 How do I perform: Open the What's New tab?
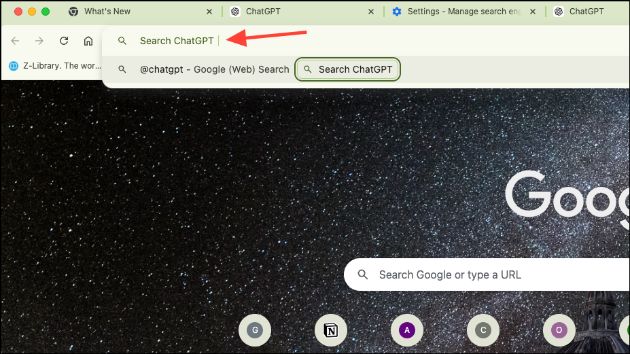point(140,12)
